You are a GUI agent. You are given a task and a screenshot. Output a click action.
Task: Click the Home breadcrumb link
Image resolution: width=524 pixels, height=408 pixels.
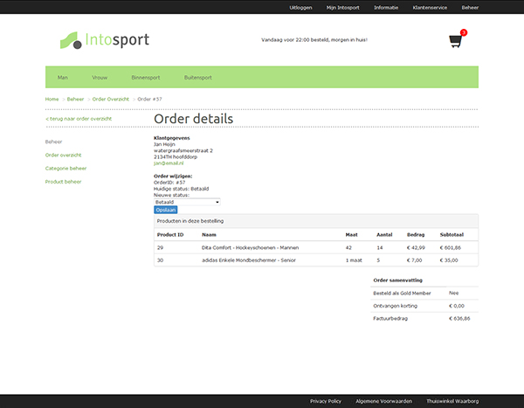(x=52, y=99)
